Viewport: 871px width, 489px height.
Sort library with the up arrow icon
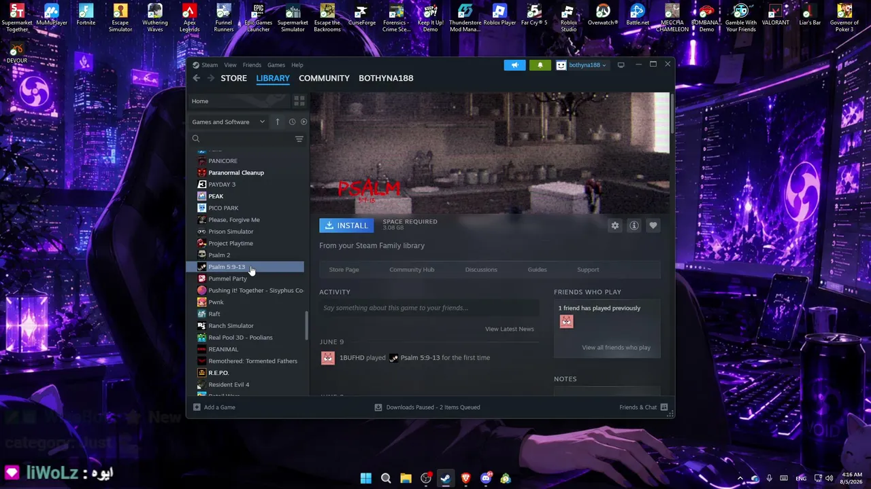coord(278,122)
